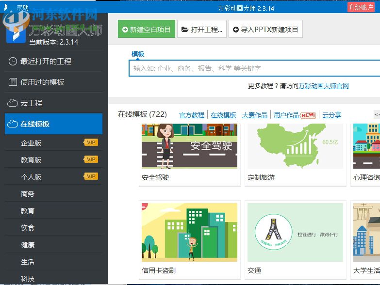
Task: Open the 万彩动画大师官网 link
Action: (x=324, y=86)
